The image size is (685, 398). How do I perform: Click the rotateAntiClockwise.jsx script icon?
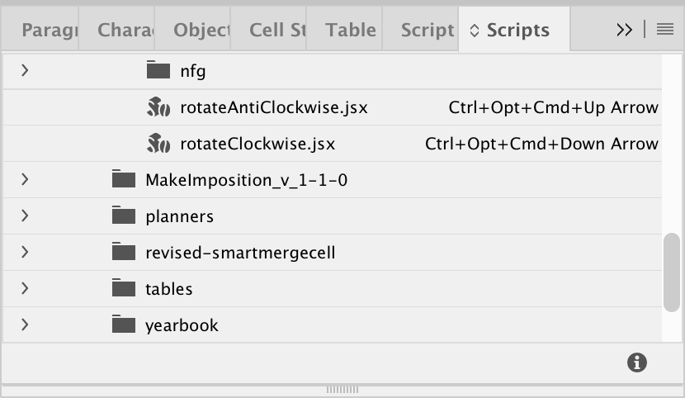click(x=158, y=107)
